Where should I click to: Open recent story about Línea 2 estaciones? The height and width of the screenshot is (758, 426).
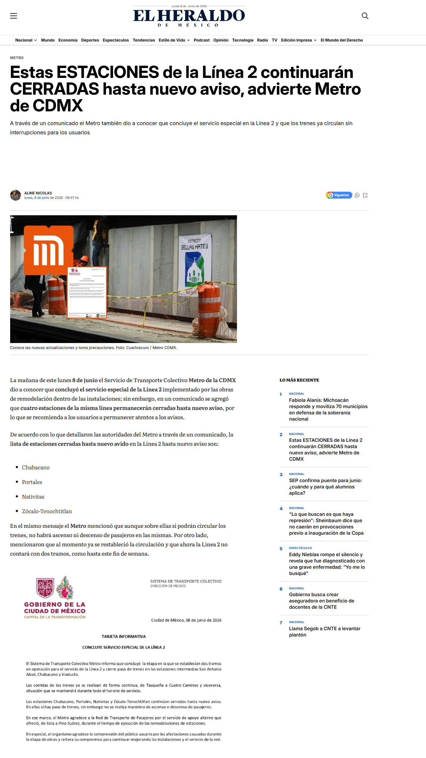[x=325, y=450]
